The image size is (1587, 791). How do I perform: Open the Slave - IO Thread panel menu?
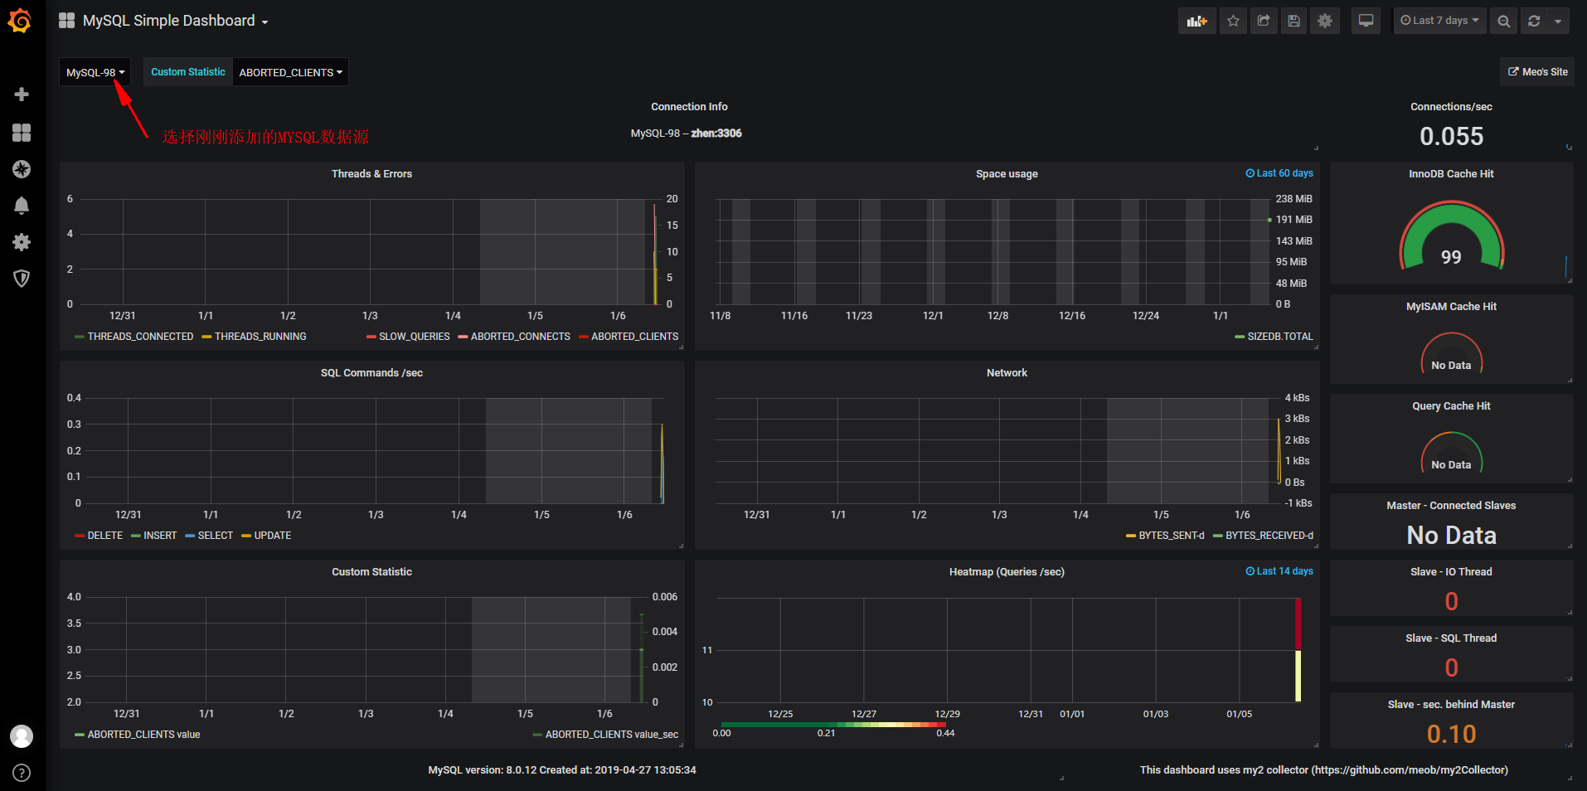pyautogui.click(x=1451, y=572)
